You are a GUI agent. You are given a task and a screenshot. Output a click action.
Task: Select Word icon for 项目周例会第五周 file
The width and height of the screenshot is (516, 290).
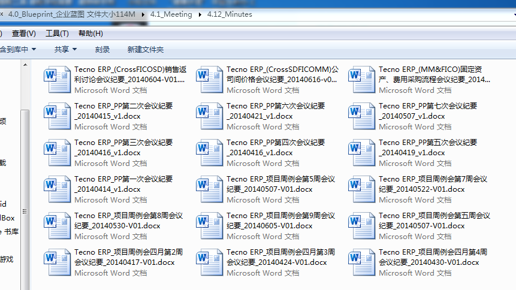pos(361,226)
